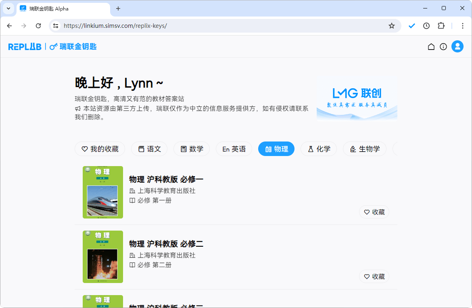Select the 生物学 subject tab

(x=365, y=149)
